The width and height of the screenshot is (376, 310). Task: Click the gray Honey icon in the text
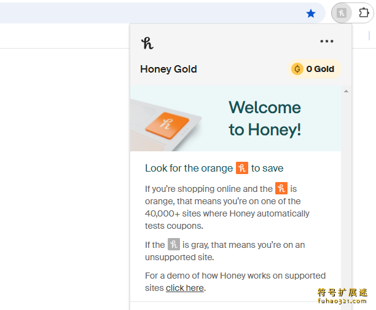click(x=174, y=244)
